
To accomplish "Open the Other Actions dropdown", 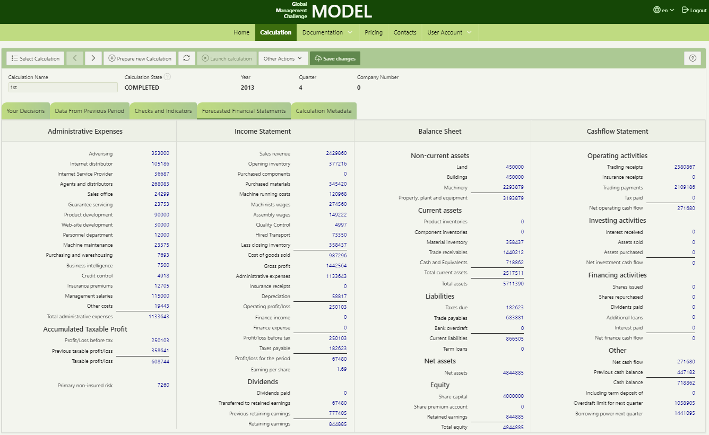I will coord(283,58).
